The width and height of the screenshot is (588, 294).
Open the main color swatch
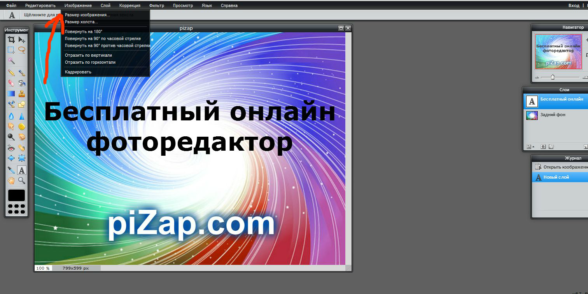(16, 195)
